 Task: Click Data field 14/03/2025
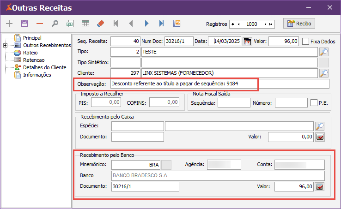[x=225, y=41]
